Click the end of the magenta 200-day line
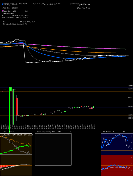 coord(126,49)
